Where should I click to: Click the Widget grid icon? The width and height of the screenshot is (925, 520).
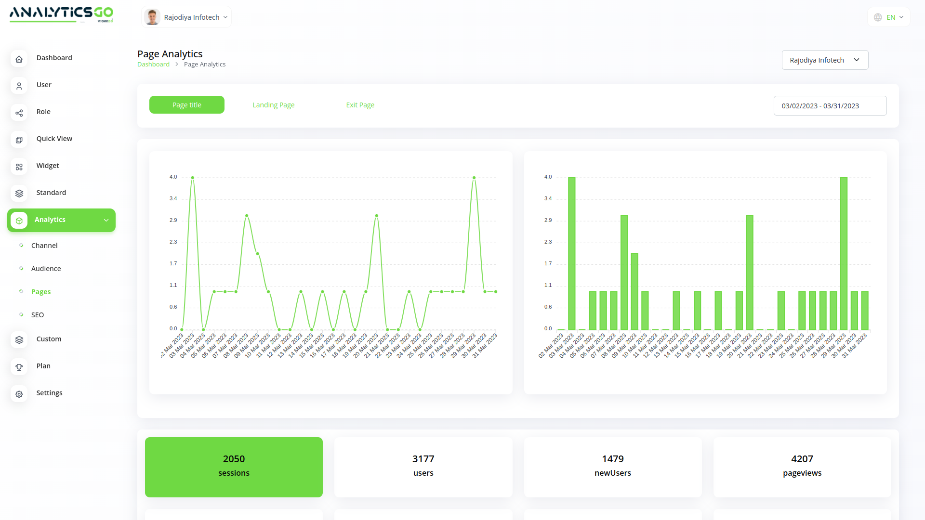[x=19, y=167]
